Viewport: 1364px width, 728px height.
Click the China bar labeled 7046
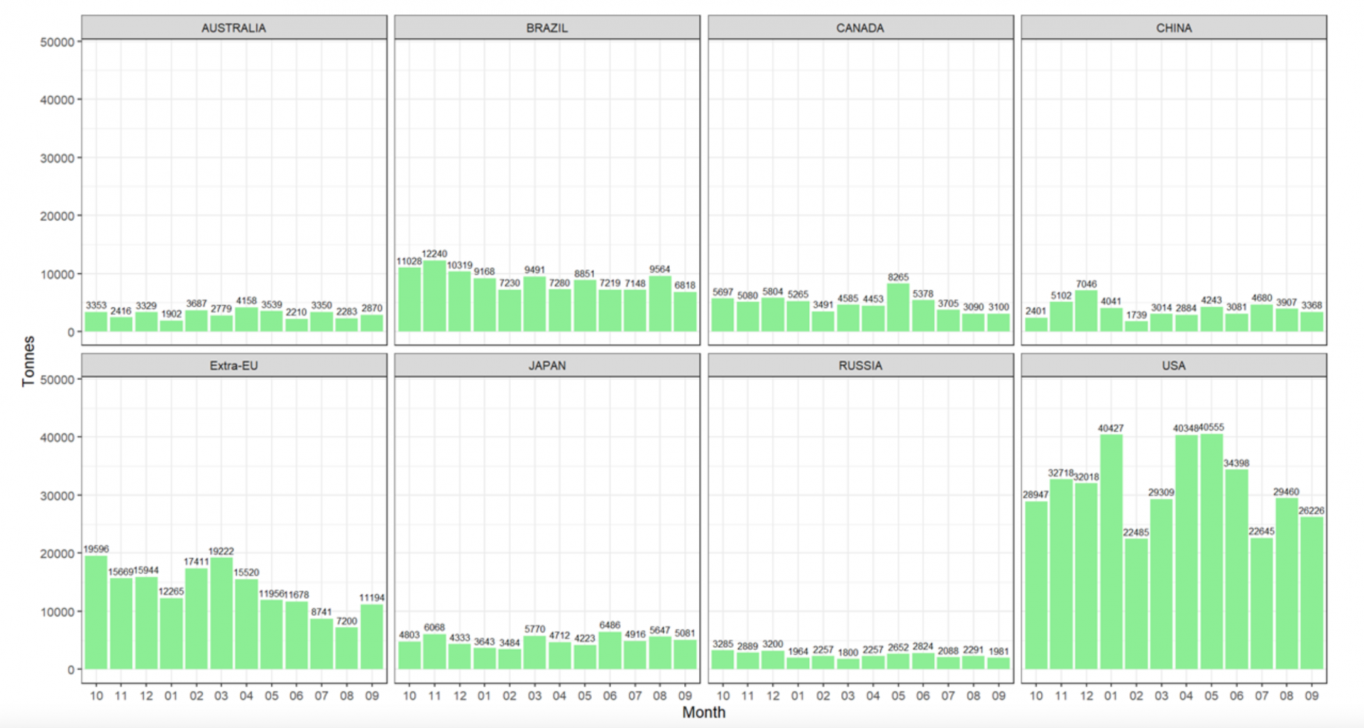1086,311
